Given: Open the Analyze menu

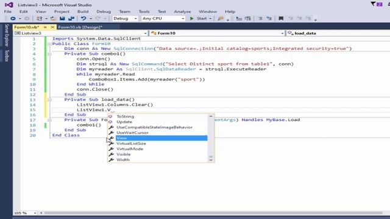Looking at the screenshot, I should 182,12.
